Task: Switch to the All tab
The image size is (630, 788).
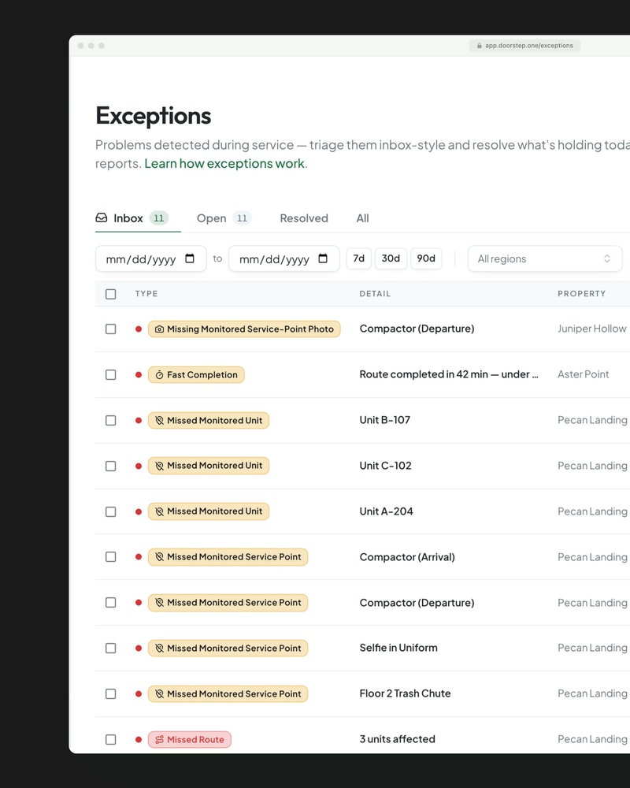Action: click(363, 218)
